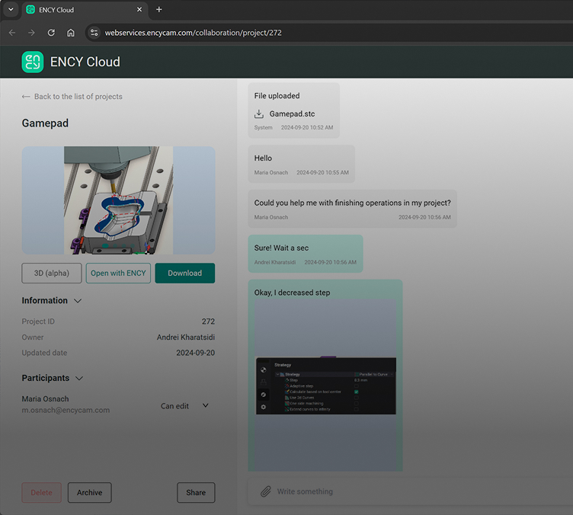Click the browser forward arrow

click(31, 33)
